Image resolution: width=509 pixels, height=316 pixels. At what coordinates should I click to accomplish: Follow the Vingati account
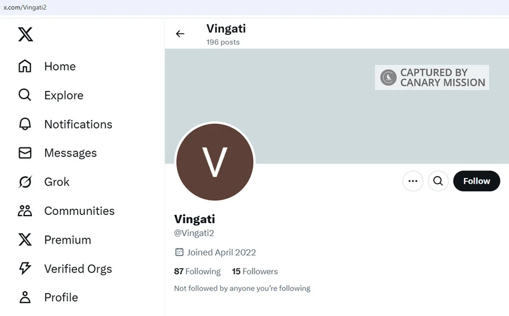point(477,181)
